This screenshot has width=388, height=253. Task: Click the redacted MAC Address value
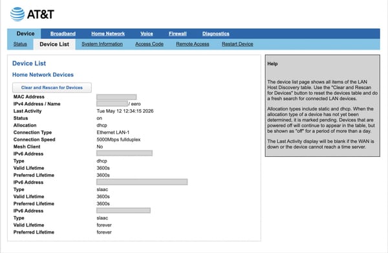click(x=116, y=97)
